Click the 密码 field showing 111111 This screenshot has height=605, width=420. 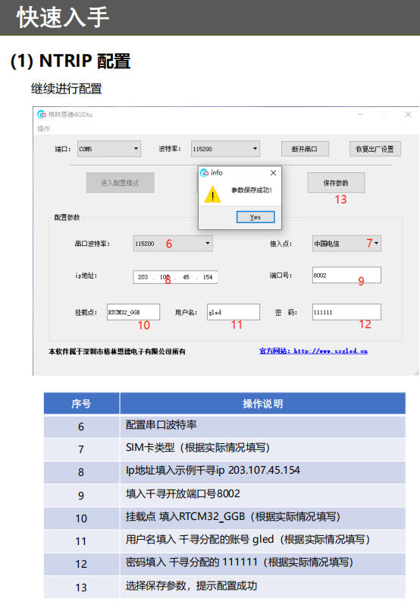tap(346, 312)
